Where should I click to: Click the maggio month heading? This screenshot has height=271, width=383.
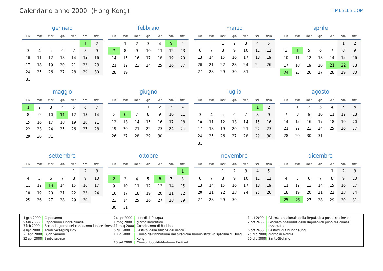click(62, 92)
